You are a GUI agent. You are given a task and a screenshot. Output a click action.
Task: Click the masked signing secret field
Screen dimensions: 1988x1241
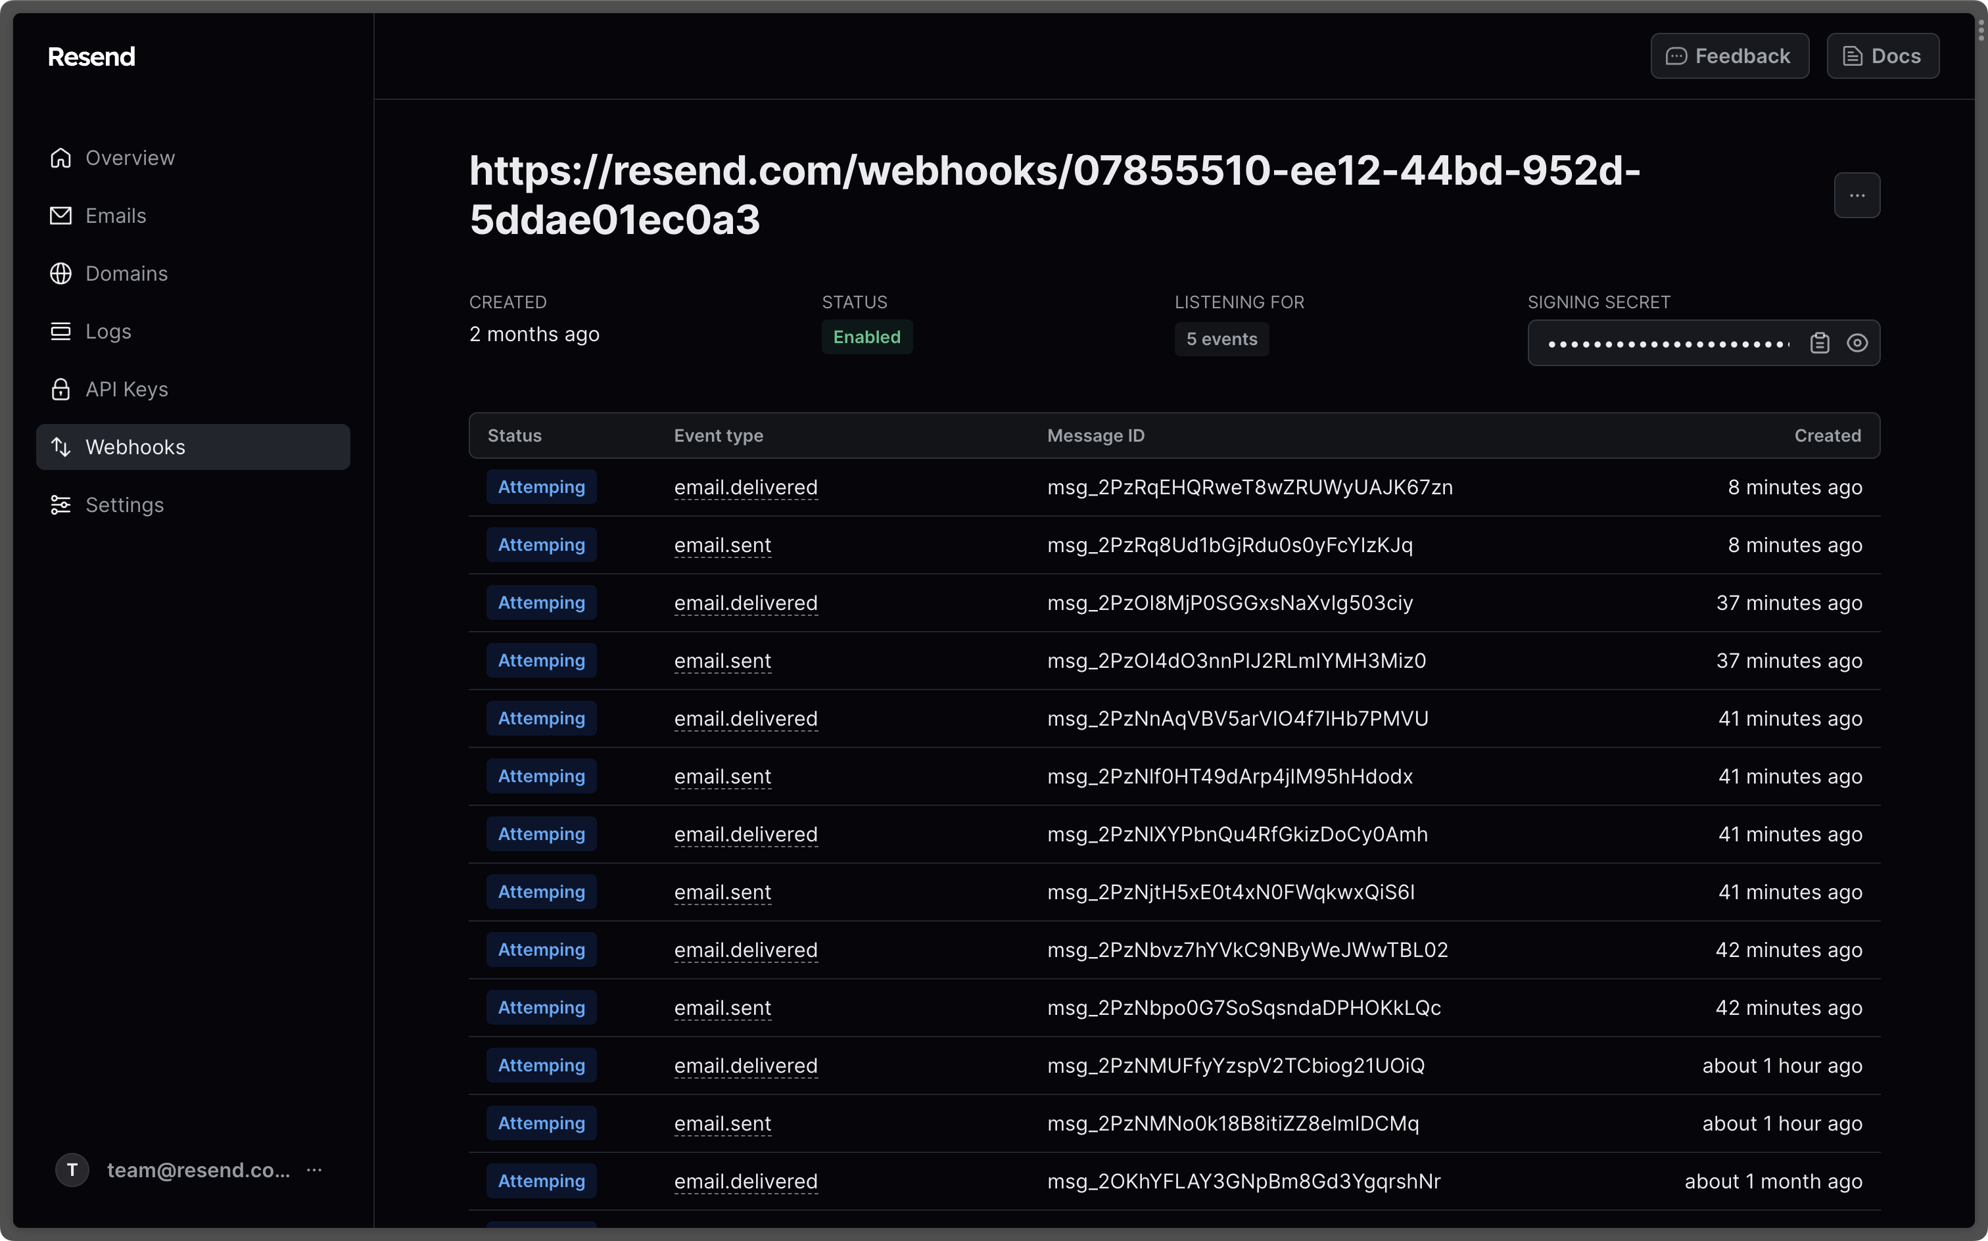[x=1667, y=343]
